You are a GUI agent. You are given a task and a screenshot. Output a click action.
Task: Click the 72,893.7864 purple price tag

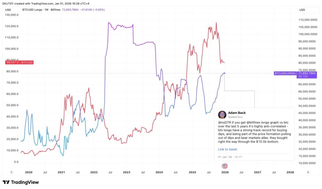pos(307,73)
